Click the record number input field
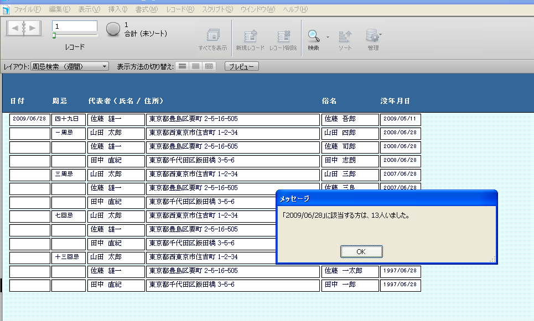This screenshot has height=321, width=534. pyautogui.click(x=75, y=26)
